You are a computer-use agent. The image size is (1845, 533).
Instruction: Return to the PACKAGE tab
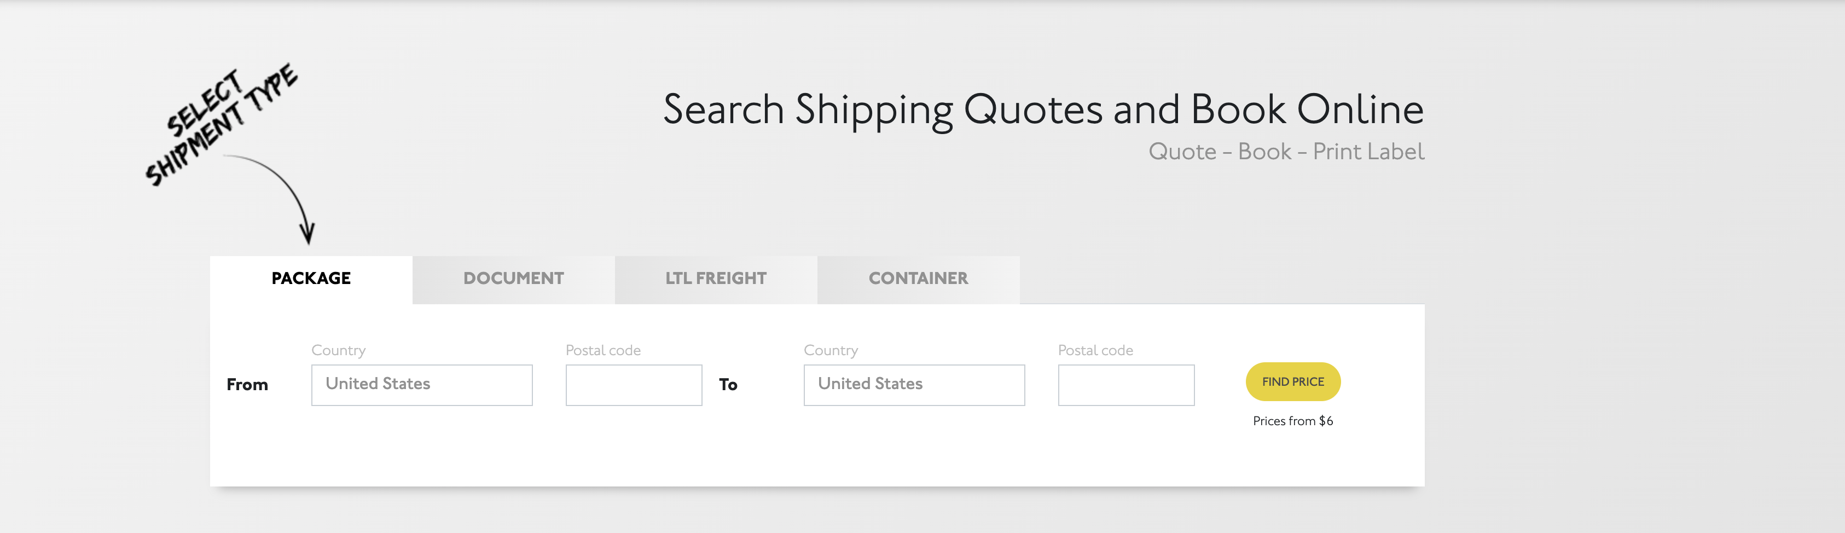point(310,279)
